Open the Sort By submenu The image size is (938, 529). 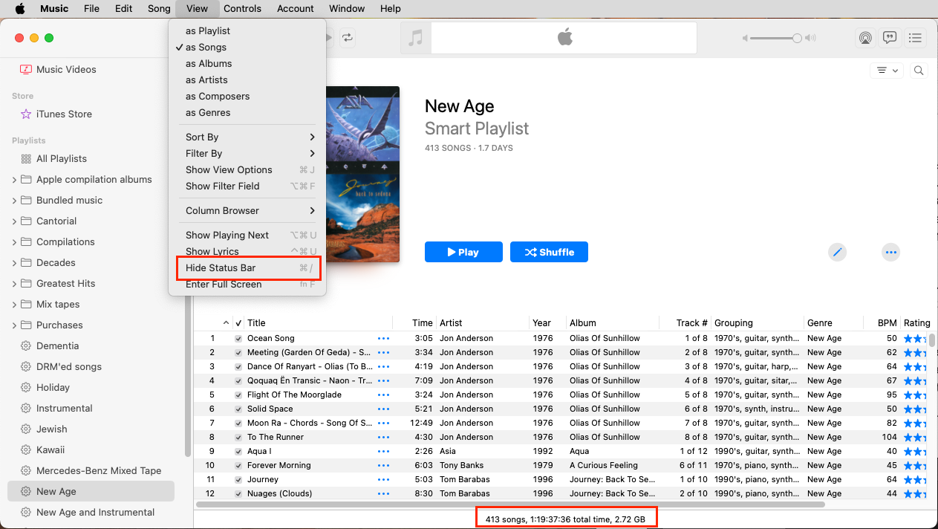(x=247, y=137)
